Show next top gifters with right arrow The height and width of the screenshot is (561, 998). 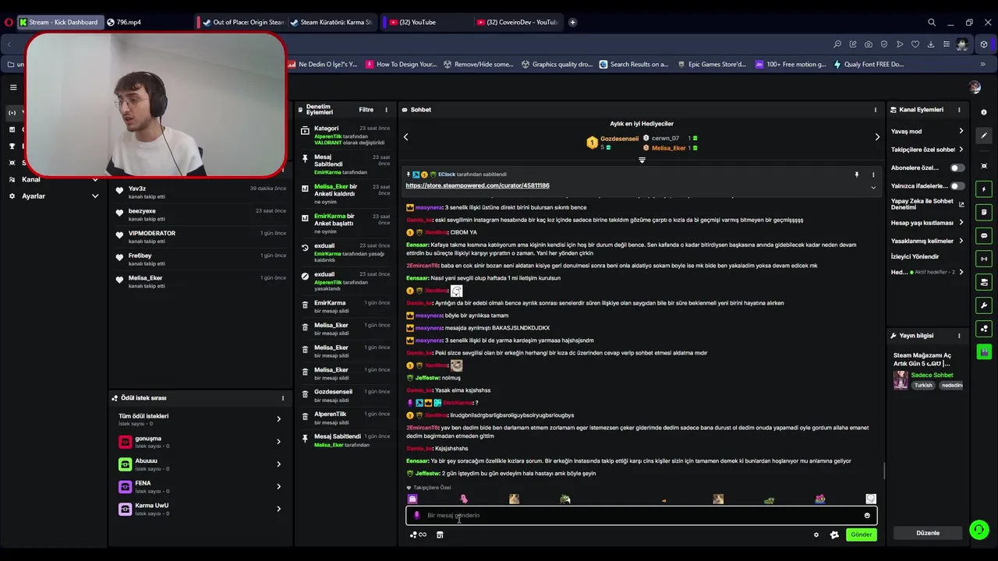point(877,137)
